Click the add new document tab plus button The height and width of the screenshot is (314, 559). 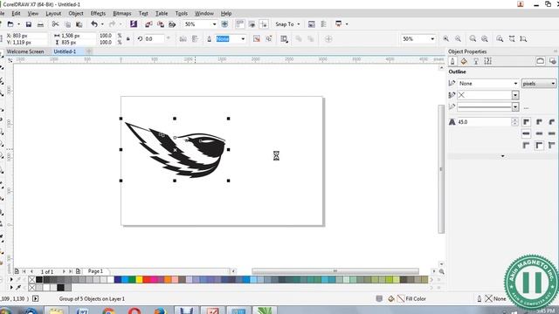89,51
